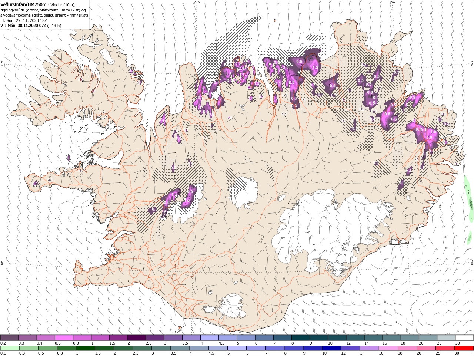Screen dimensions: 474x356
Task: Select snow scale swatch between 4 and 4.5
Action: tap(210, 338)
